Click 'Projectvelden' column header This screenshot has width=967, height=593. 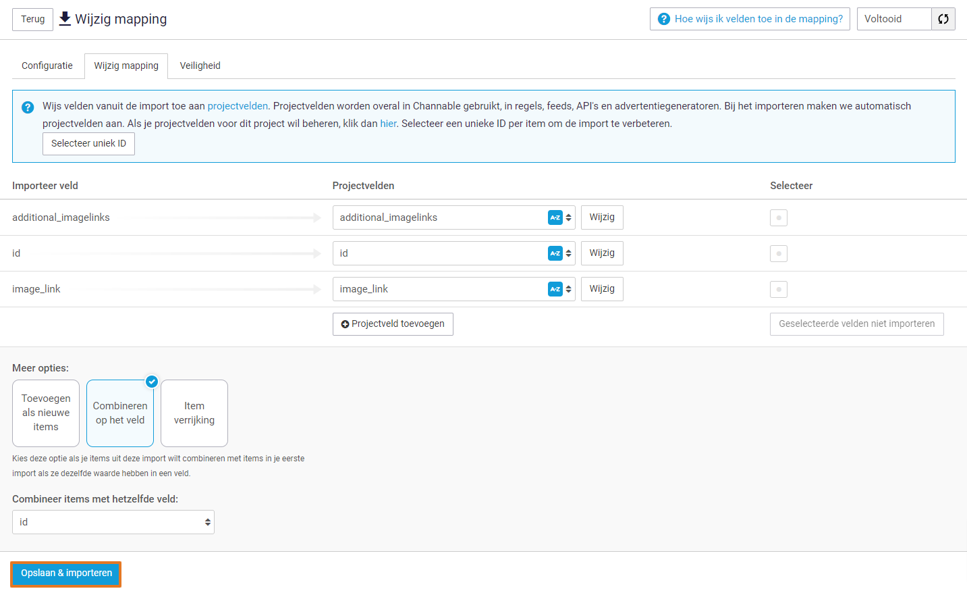[x=363, y=186]
